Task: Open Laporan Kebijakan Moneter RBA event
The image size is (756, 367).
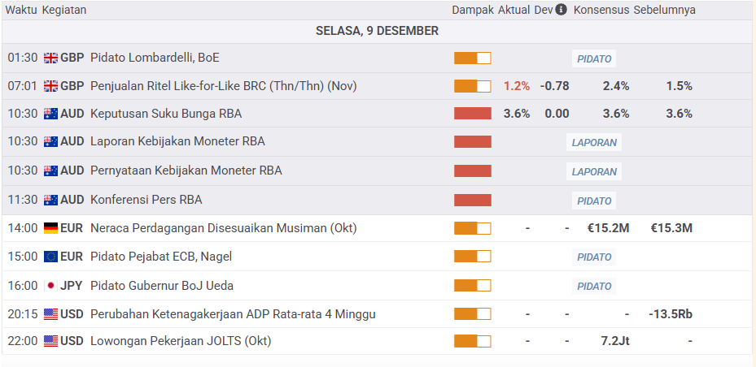Action: coord(177,141)
